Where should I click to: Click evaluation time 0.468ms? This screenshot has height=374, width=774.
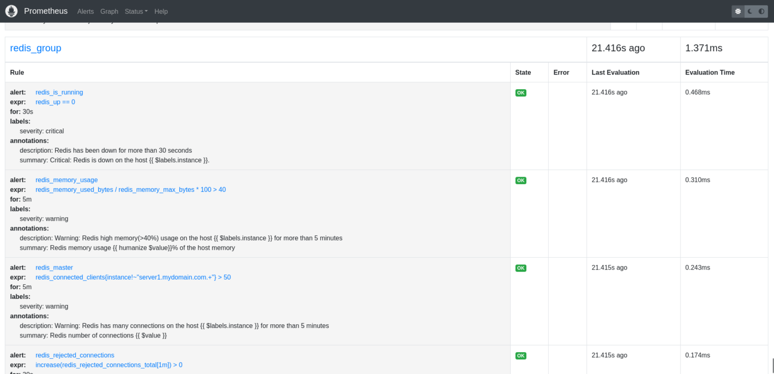(x=697, y=92)
